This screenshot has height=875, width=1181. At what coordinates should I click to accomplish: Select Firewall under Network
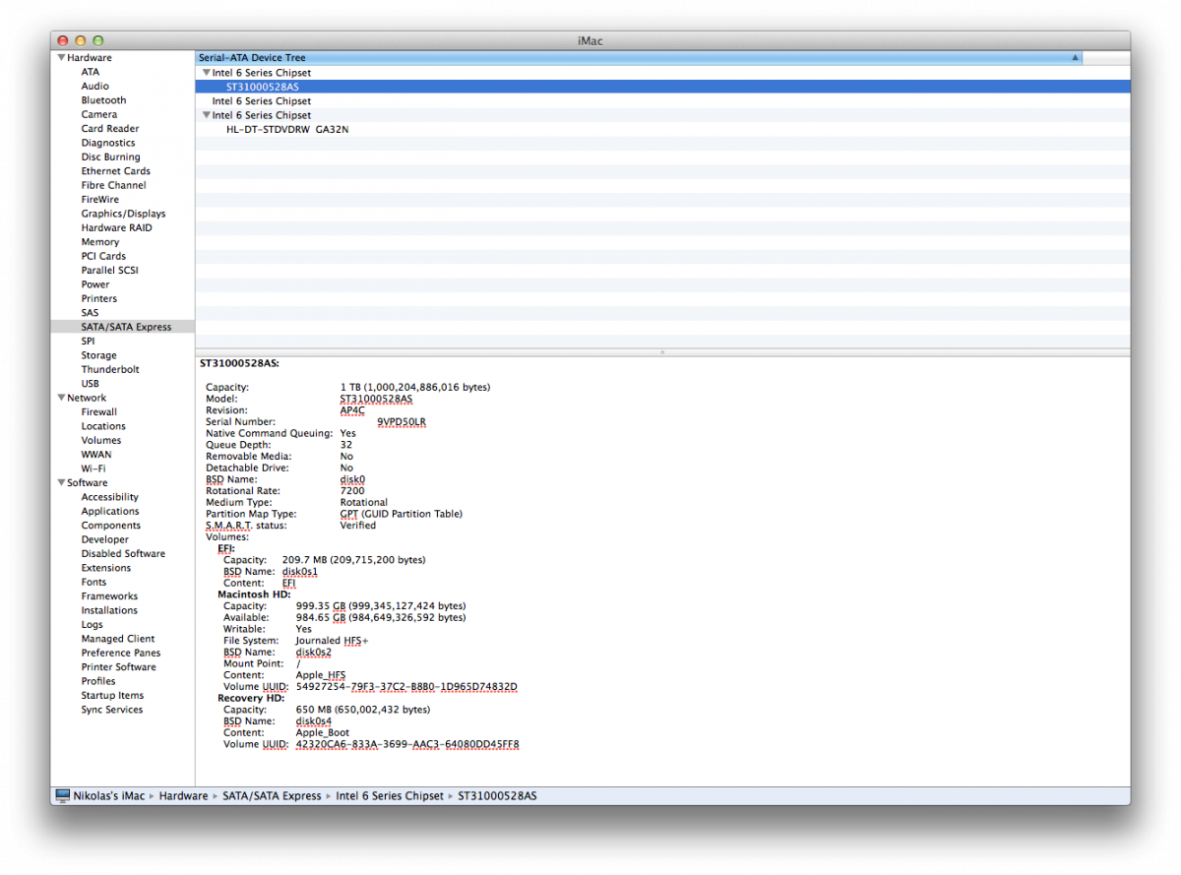(98, 412)
